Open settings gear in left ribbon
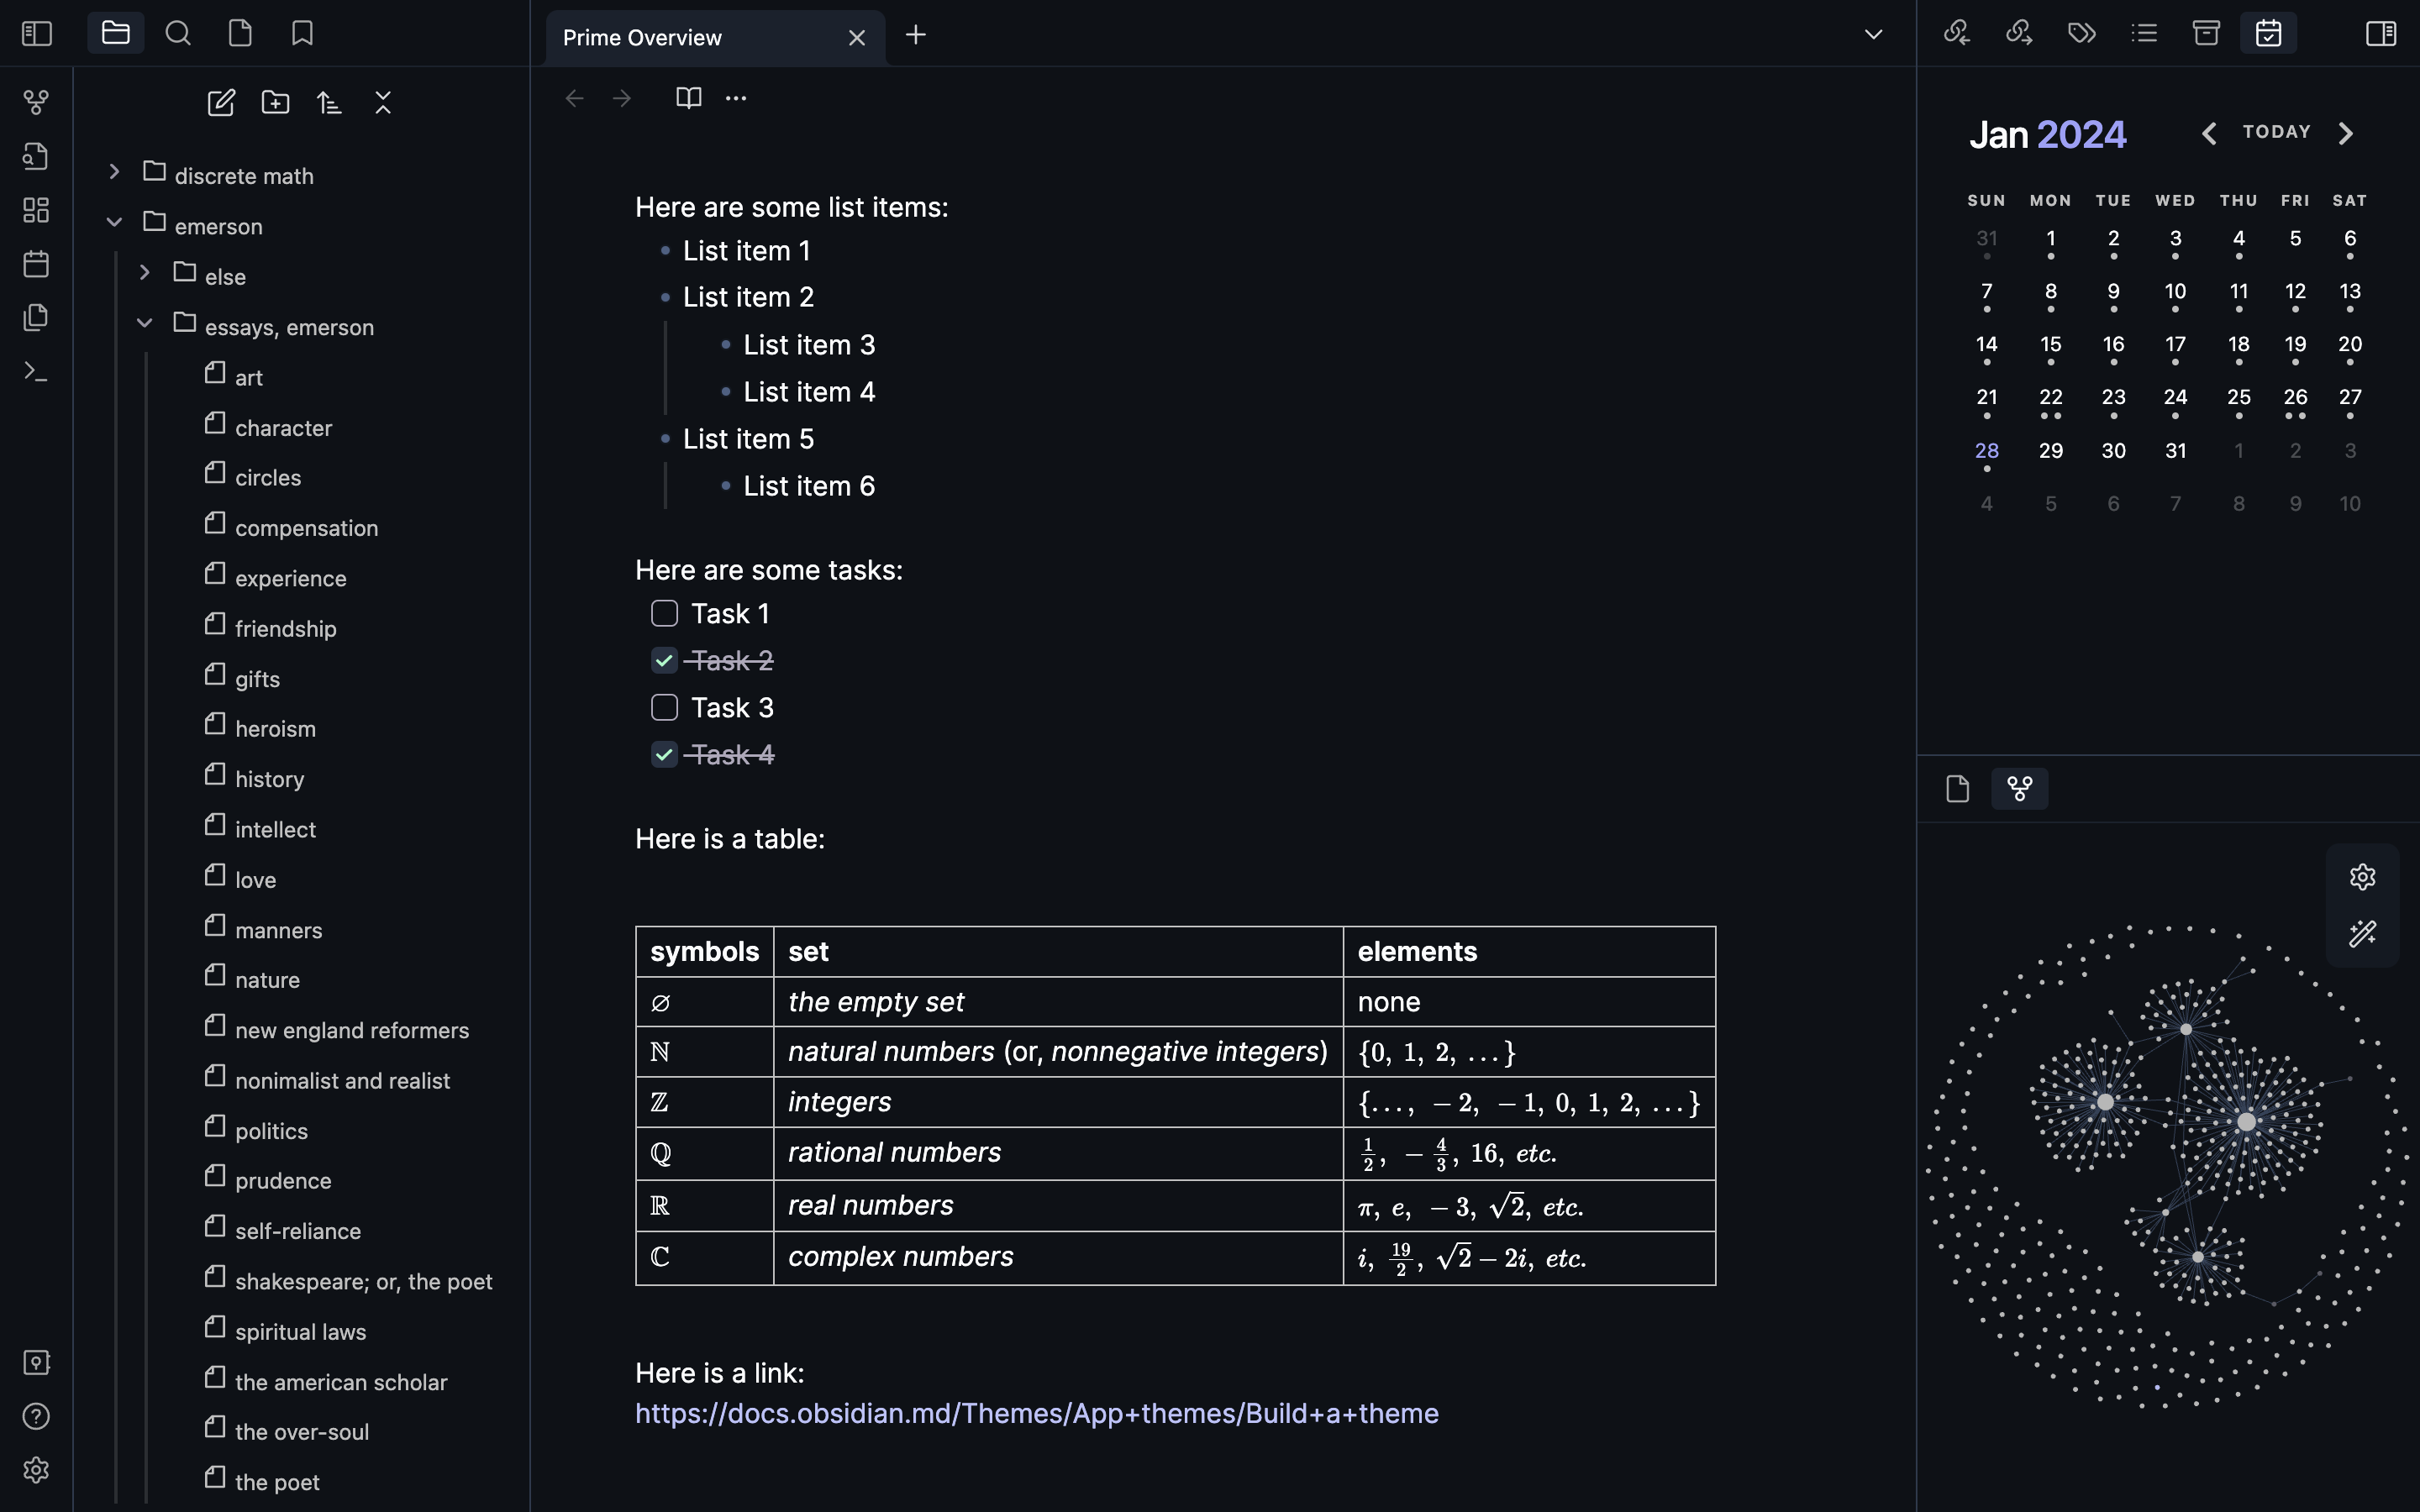 click(36, 1470)
